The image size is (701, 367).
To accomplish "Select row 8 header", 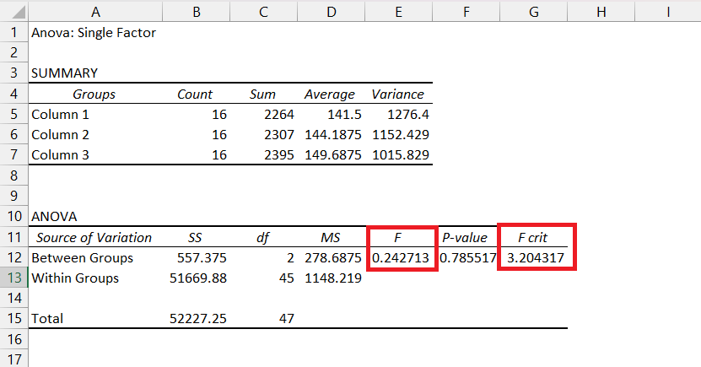I will (13, 175).
